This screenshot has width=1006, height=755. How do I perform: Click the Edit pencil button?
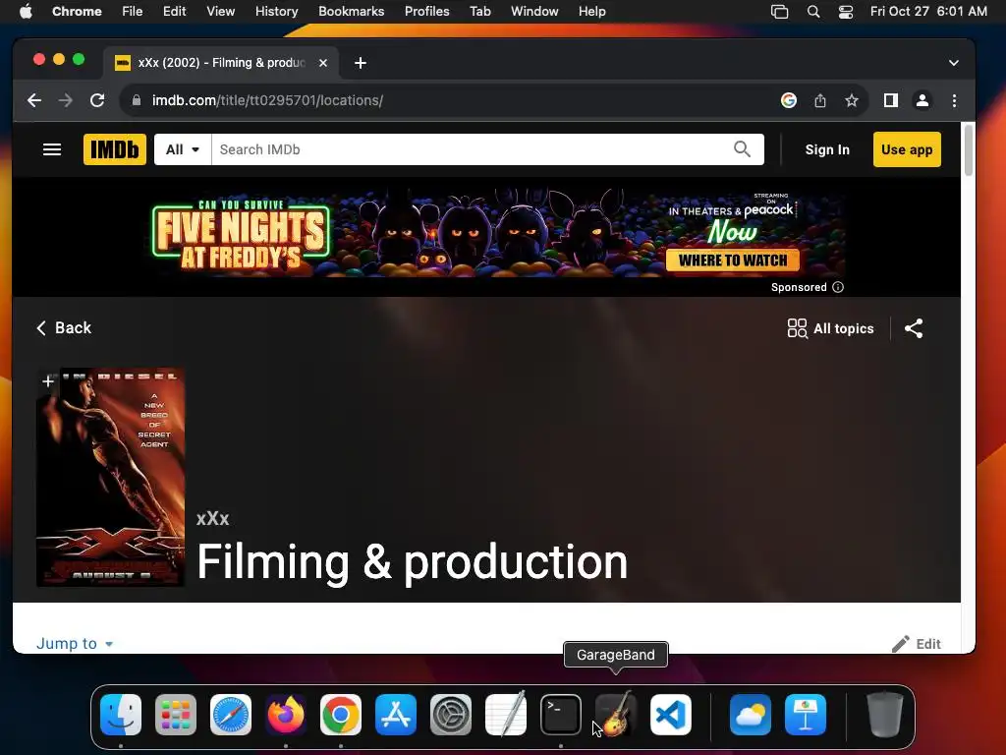point(917,643)
